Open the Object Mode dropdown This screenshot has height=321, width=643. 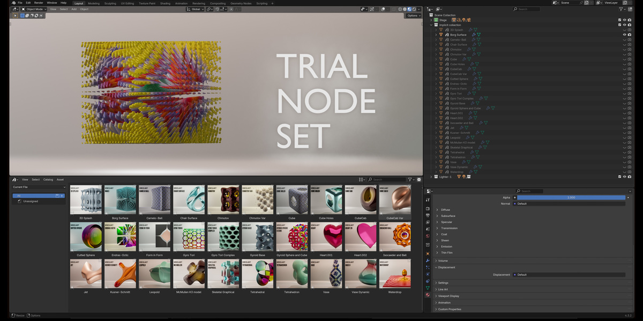(33, 9)
